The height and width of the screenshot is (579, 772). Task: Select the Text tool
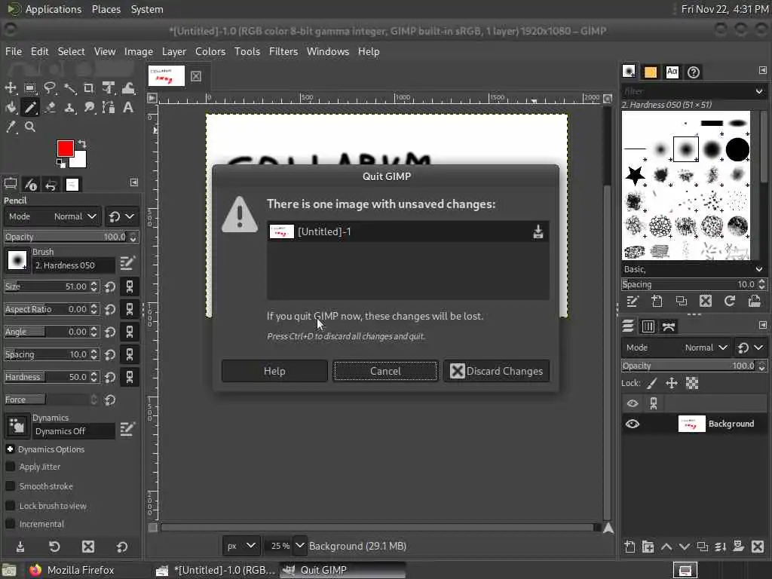128,107
